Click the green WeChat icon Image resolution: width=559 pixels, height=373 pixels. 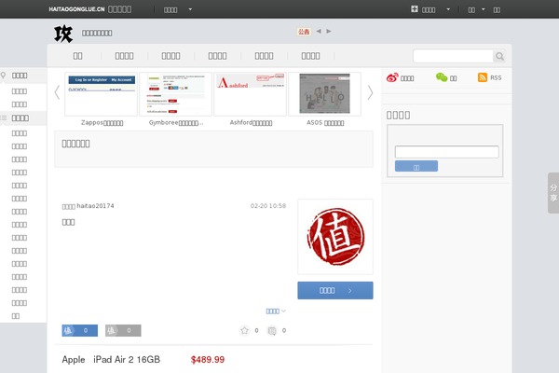[442, 77]
